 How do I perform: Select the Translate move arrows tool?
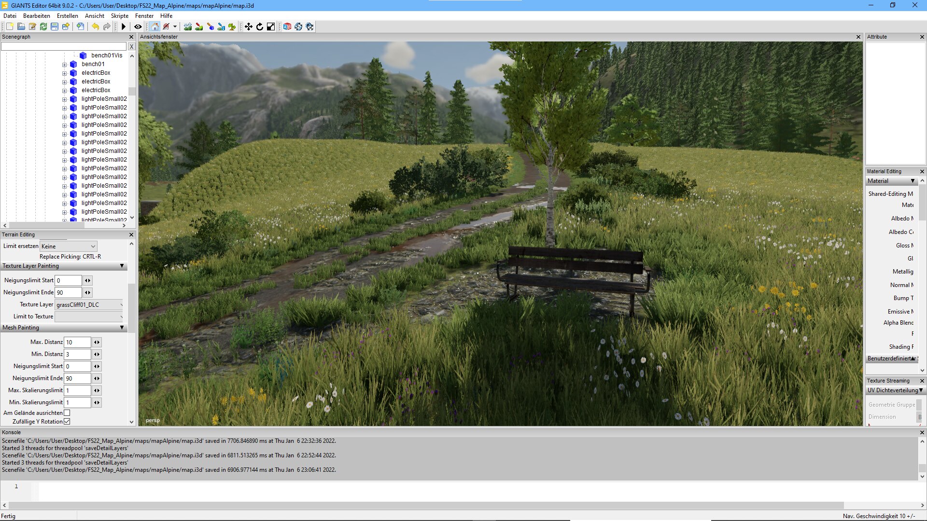pyautogui.click(x=248, y=27)
